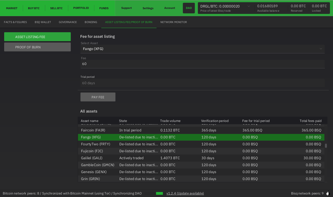This screenshot has height=197, width=333.
Task: Select the Galilel (GALI) row
Action: tap(201, 158)
